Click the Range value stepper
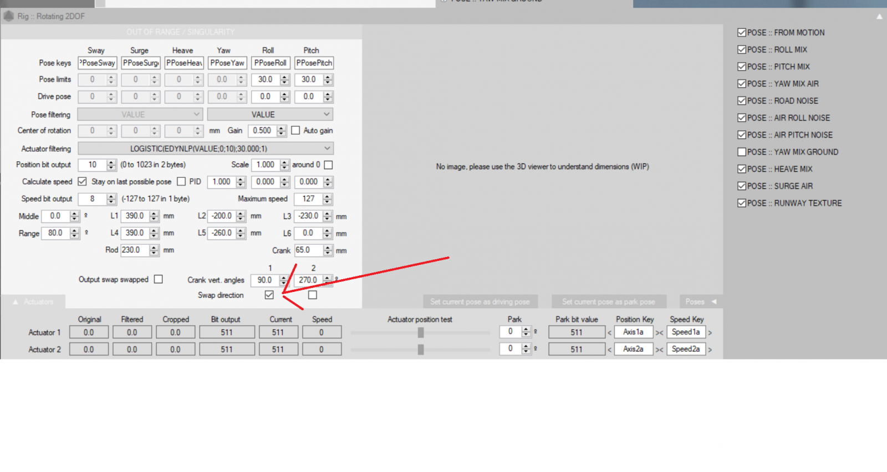 75,233
